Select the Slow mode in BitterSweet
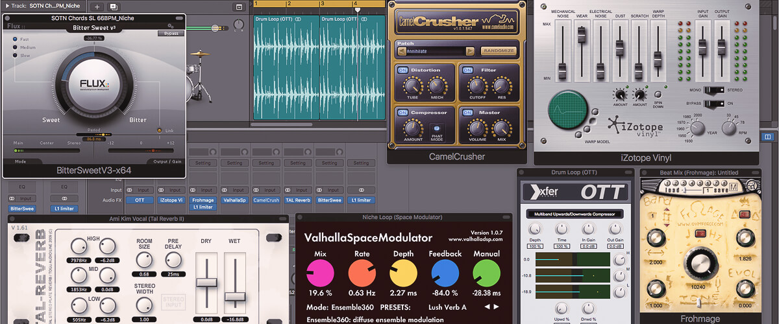Image resolution: width=779 pixels, height=324 pixels. click(x=15, y=55)
